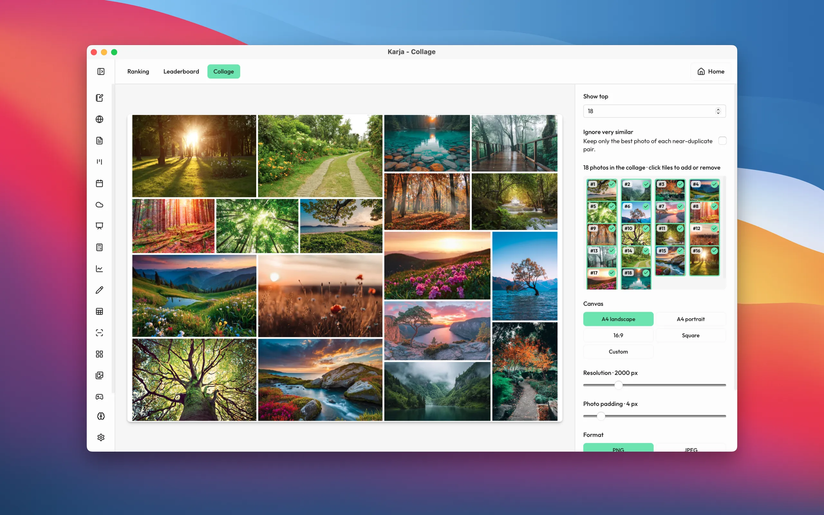Viewport: 824px width, 515px height.
Task: Set the canvas to 16:9
Action: (618, 335)
